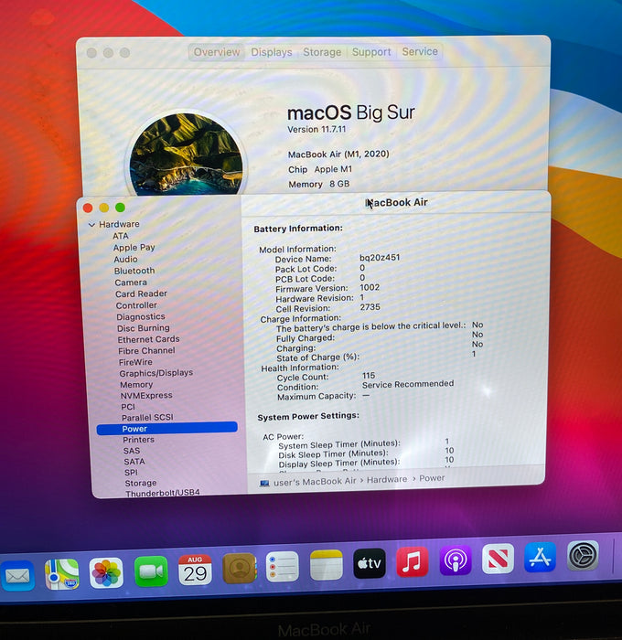Zoom the System Information window

120,208
